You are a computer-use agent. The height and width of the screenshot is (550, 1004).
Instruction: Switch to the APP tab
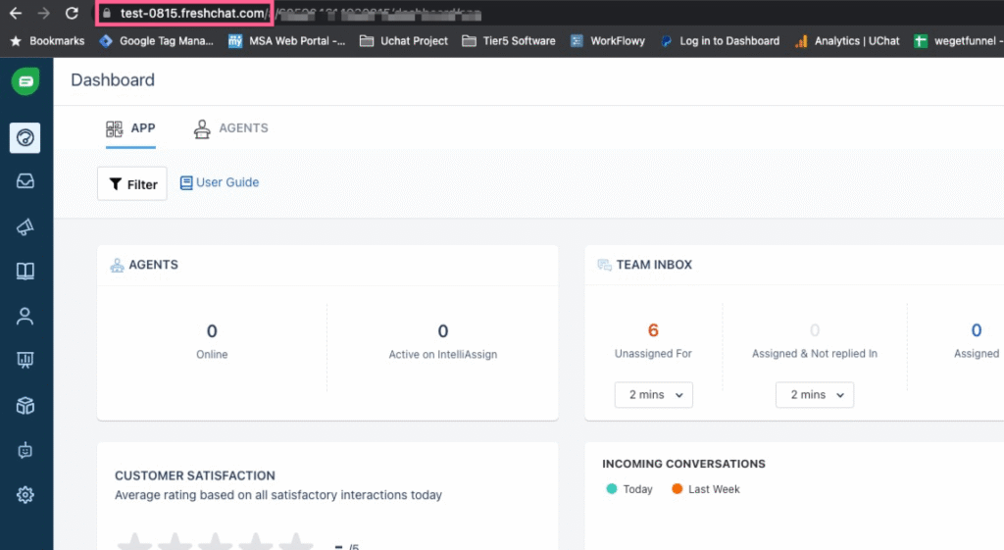pos(130,128)
